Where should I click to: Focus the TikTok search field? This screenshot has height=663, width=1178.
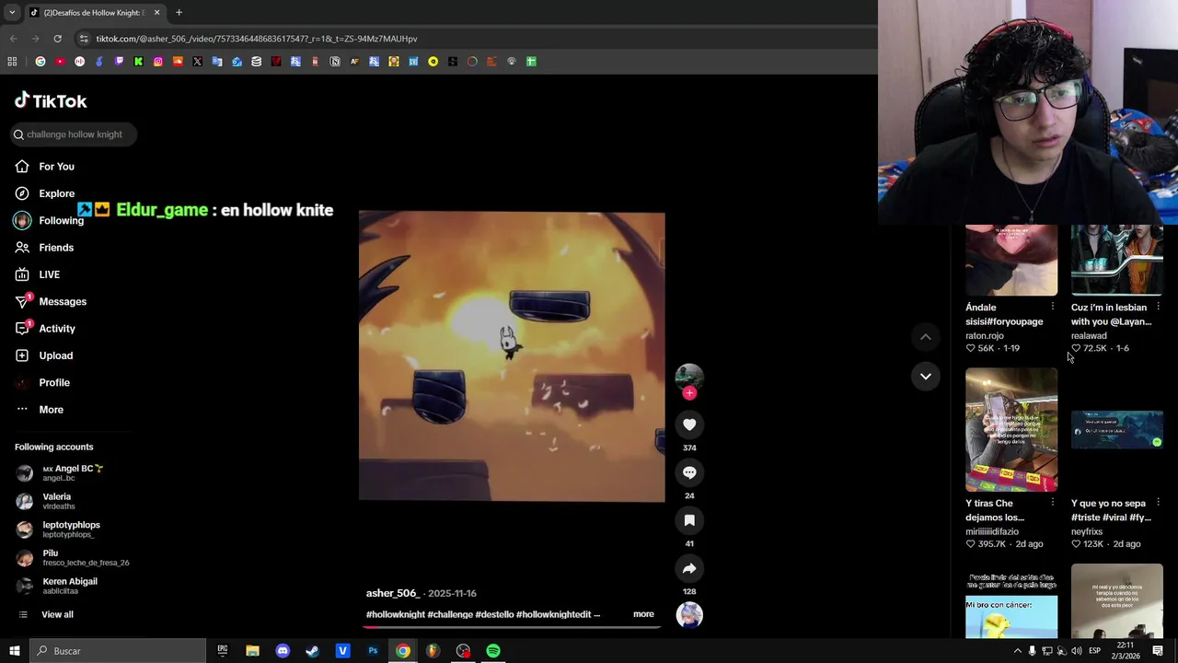74,134
